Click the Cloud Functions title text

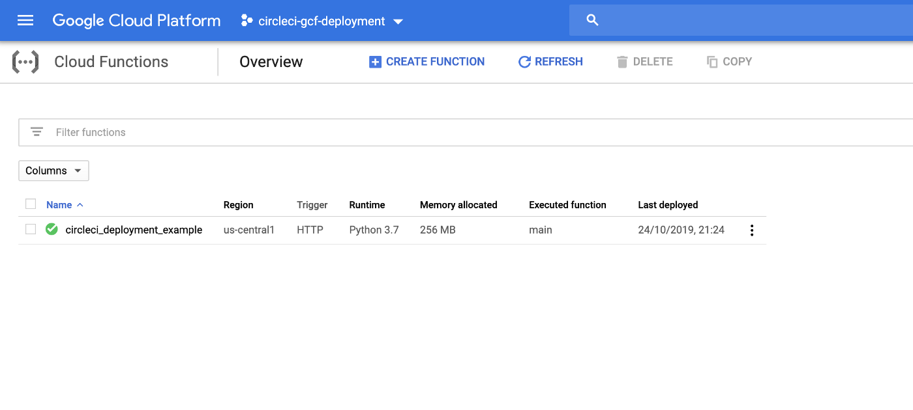112,62
